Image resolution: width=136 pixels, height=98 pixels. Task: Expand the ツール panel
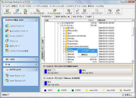pos(36,64)
